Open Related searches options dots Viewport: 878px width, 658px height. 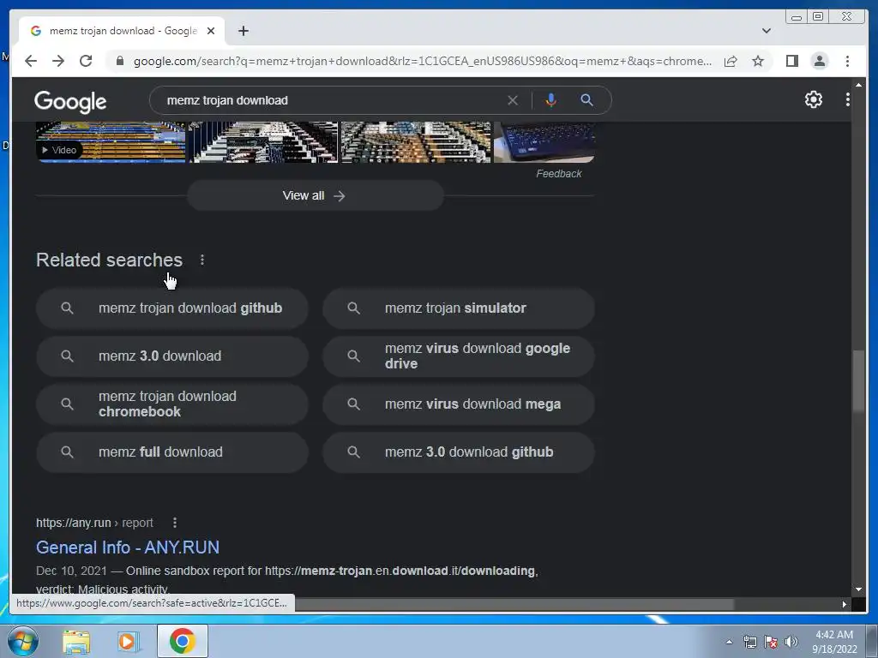click(x=202, y=260)
